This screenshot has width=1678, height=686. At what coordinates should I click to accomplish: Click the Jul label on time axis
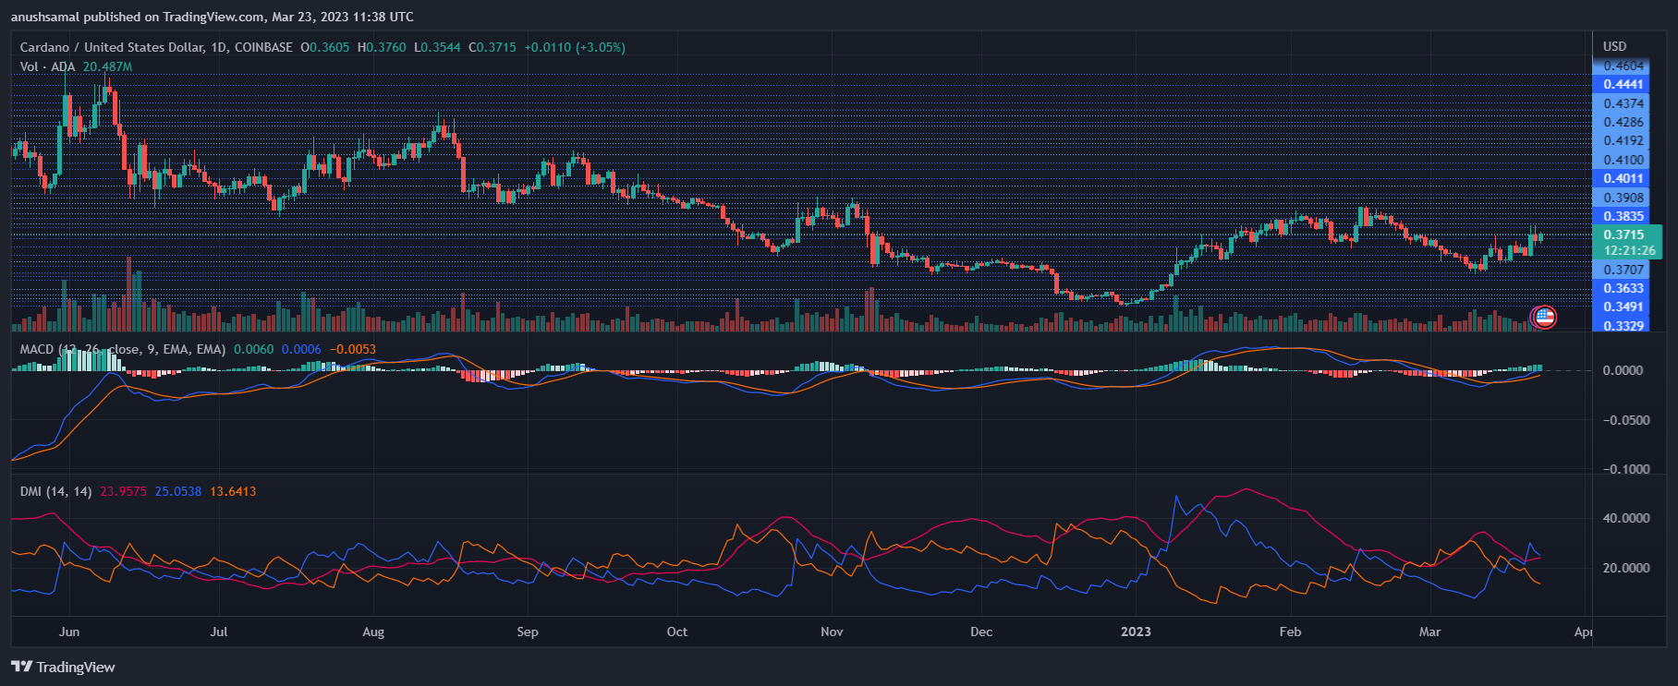pos(219,632)
